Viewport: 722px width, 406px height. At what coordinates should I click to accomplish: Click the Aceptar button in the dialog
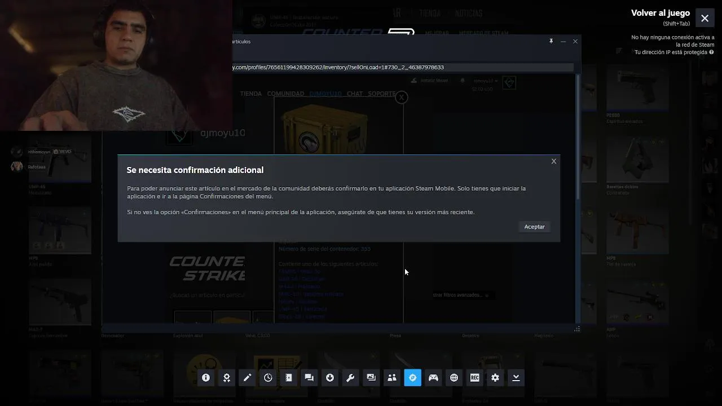tap(534, 227)
